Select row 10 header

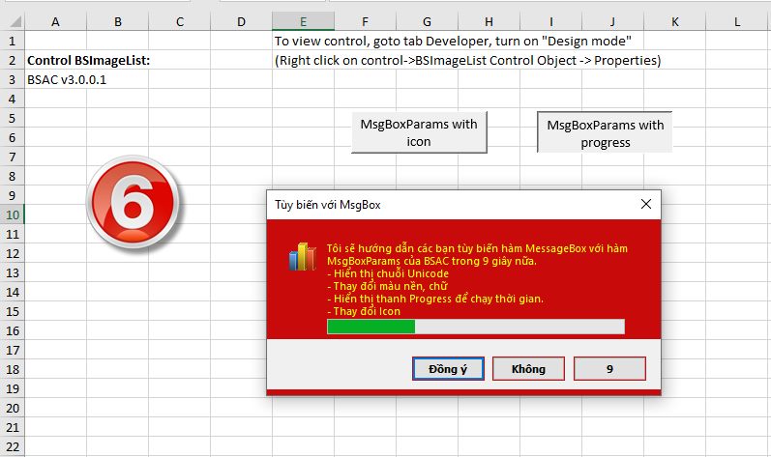click(x=13, y=214)
